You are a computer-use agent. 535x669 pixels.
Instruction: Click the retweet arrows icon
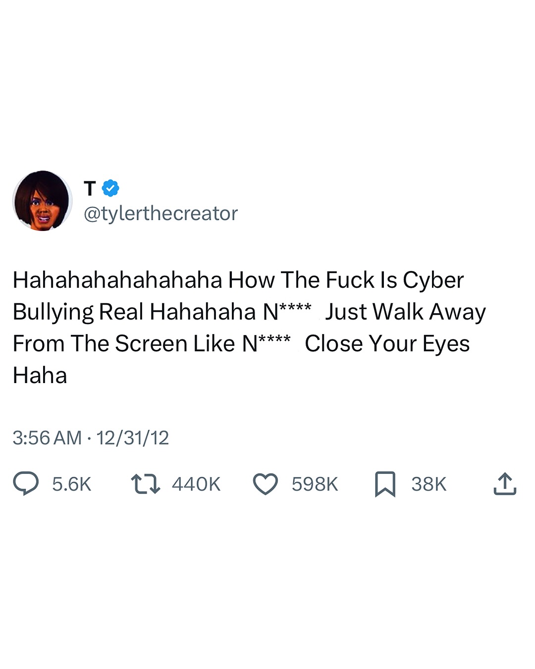[145, 484]
